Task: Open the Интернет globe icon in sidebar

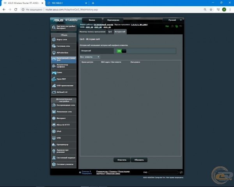Action: coord(54,118)
